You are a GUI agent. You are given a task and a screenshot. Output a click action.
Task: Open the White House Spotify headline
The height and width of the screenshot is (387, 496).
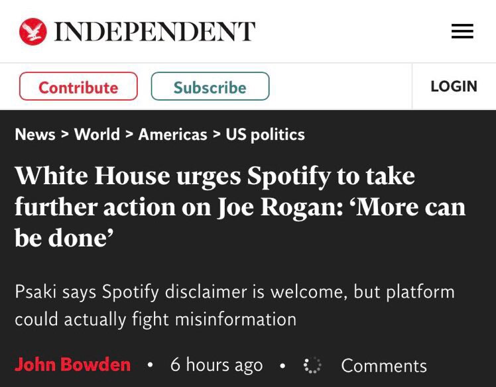pyautogui.click(x=240, y=207)
